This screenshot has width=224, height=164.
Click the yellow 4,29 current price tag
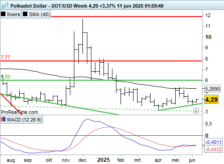(x=211, y=99)
